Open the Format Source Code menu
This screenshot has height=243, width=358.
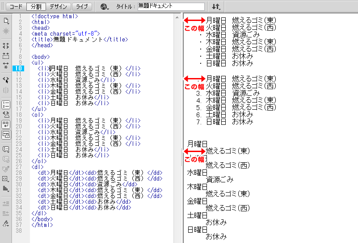(x=6, y=223)
